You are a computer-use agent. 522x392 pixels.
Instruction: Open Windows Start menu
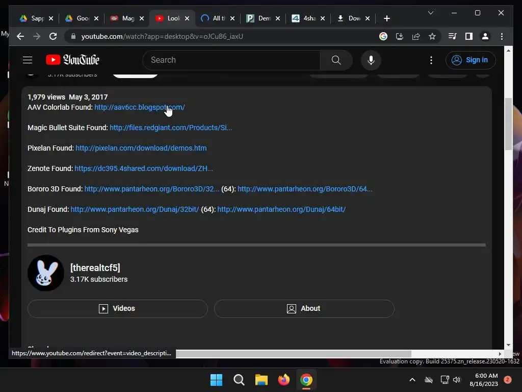(216, 380)
